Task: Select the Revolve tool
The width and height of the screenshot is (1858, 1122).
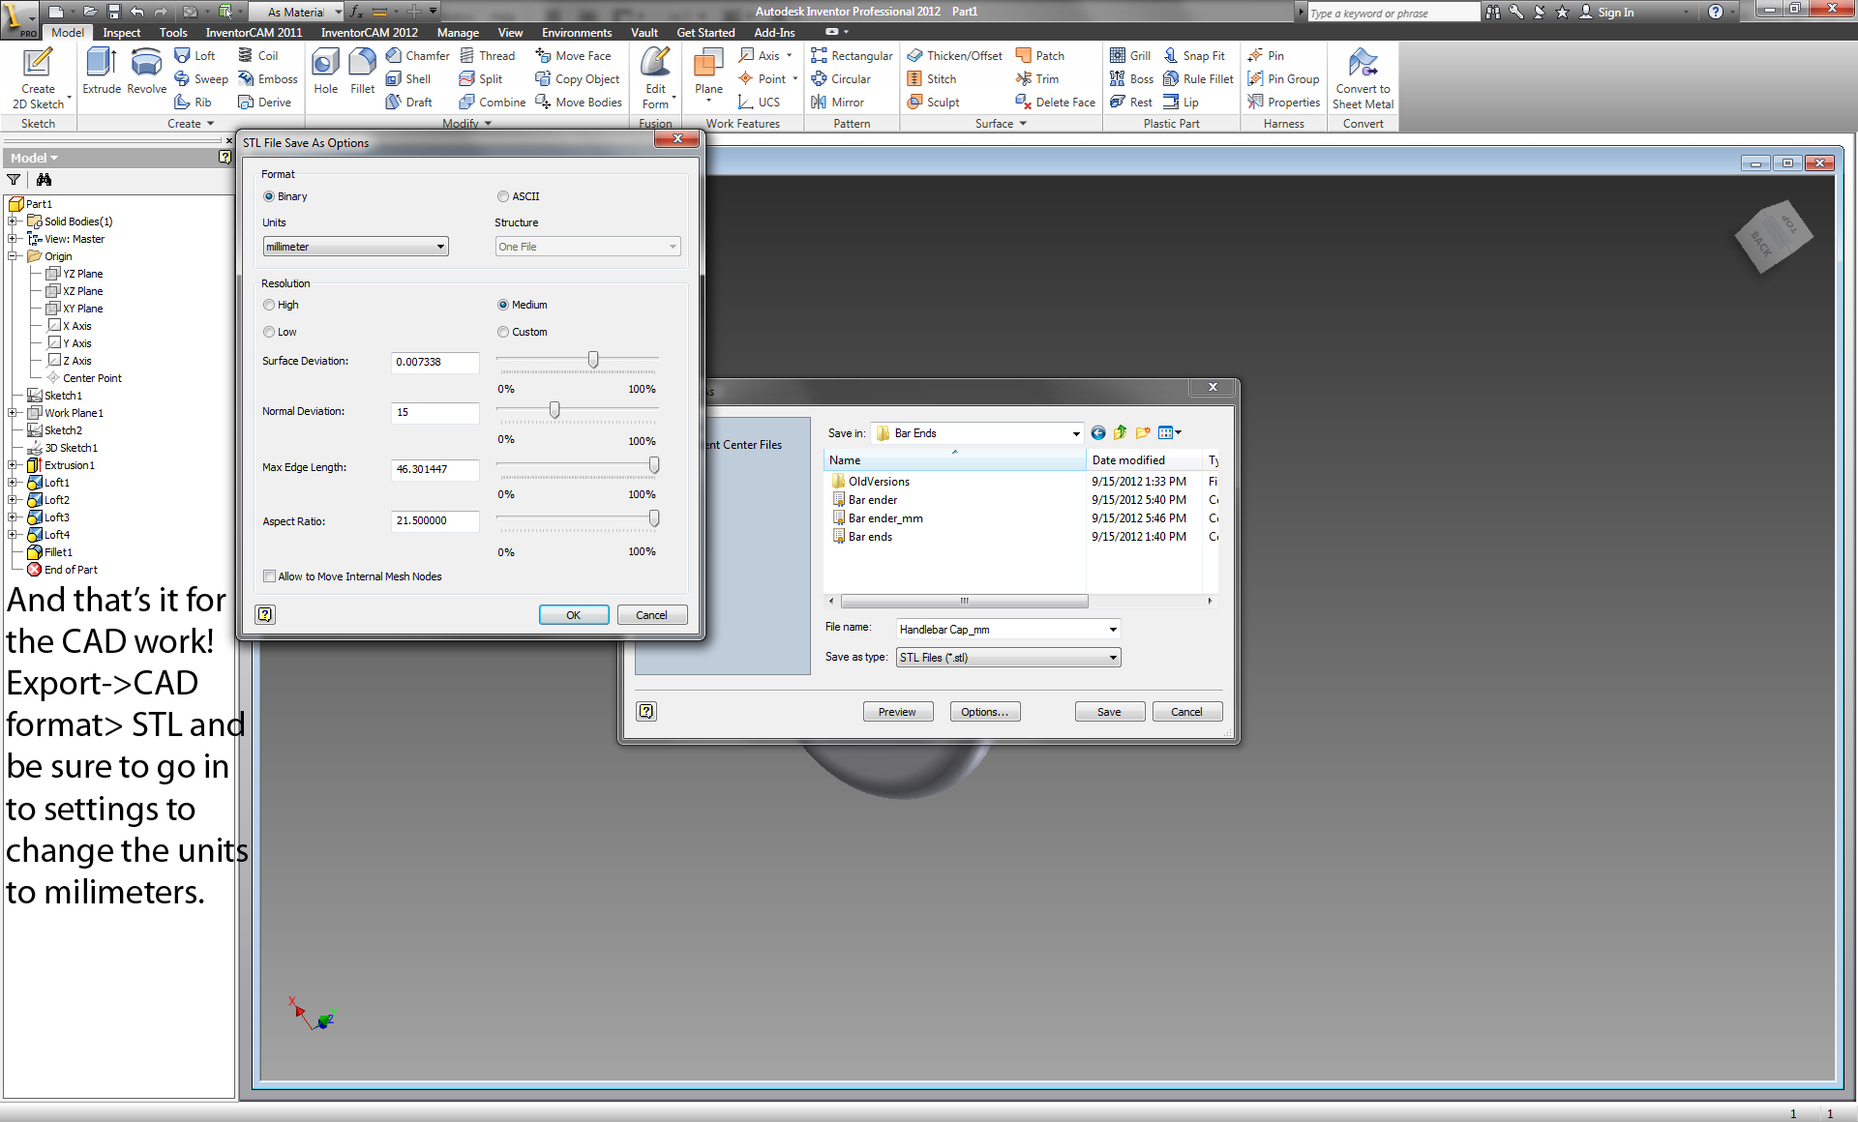Action: coord(146,72)
